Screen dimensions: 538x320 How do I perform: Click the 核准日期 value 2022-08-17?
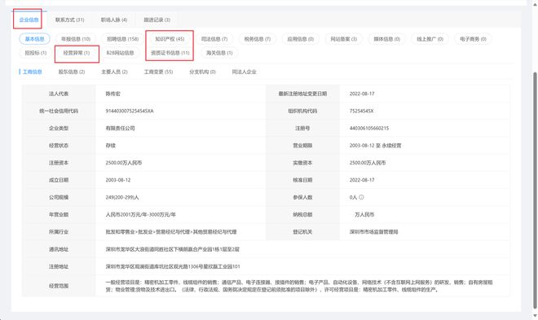pyautogui.click(x=362, y=180)
